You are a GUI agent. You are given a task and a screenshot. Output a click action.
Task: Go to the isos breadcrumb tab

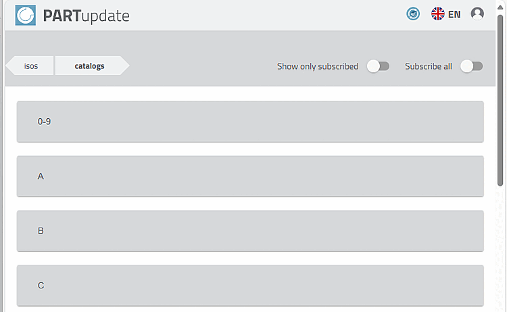[x=31, y=66]
